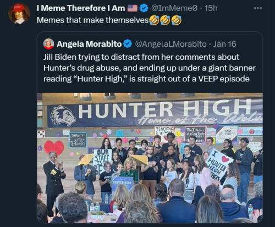Screen dimensions: 275x227
Task: Click the US flag emoji in display name
Action: pyautogui.click(x=132, y=8)
